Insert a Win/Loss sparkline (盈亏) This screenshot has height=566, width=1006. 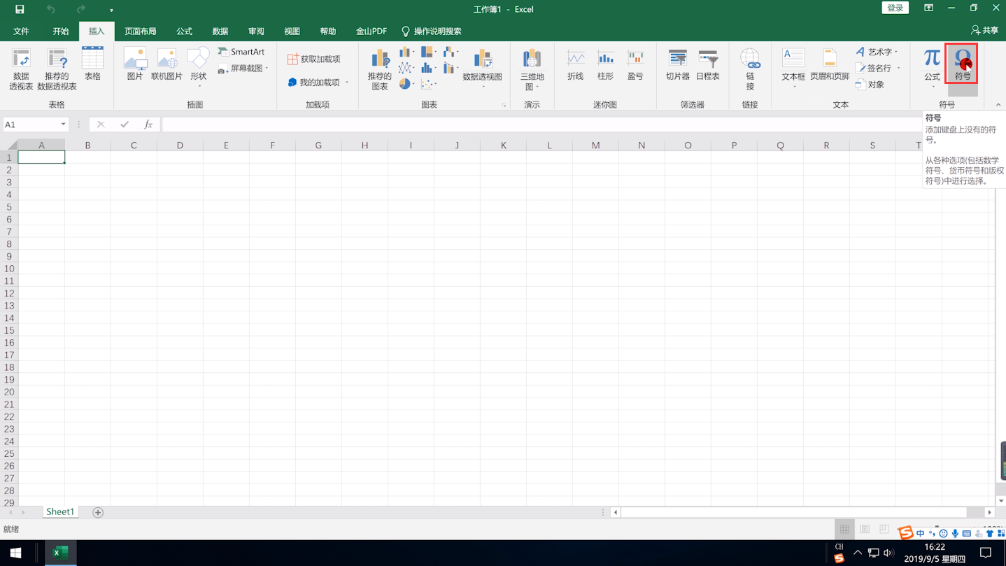click(635, 64)
